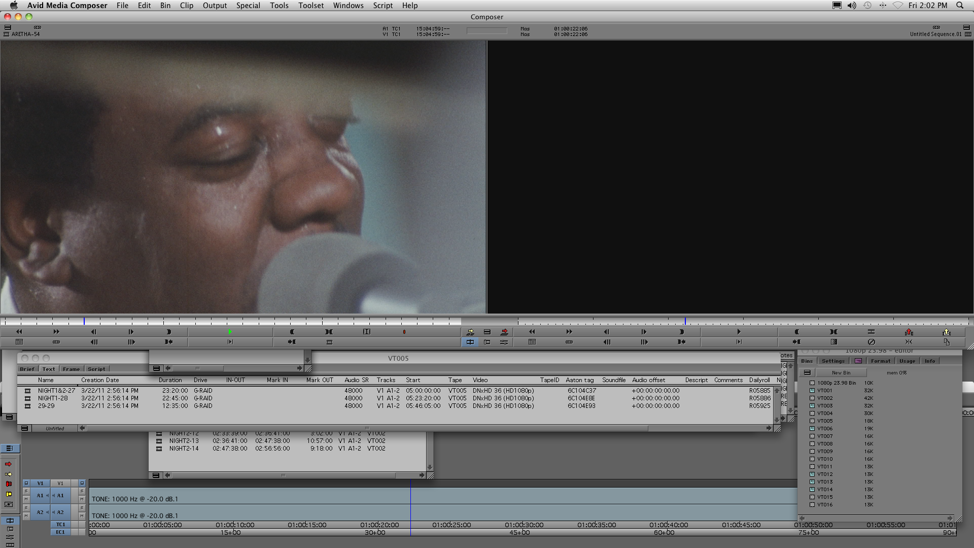Select yellow Extract/Splice-In segment arrow in timeline palette

9,474
